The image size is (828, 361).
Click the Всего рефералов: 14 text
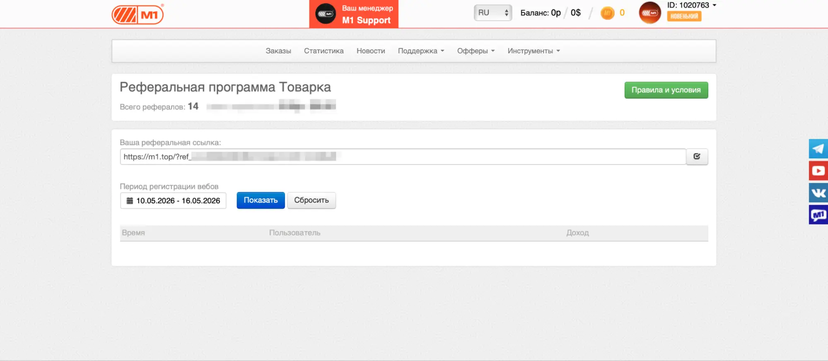pyautogui.click(x=159, y=106)
